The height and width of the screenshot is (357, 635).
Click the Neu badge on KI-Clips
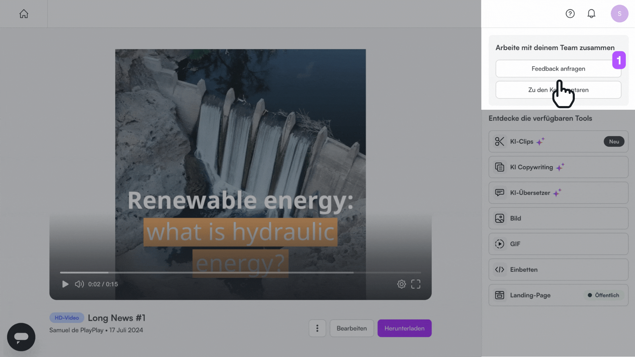(x=614, y=141)
